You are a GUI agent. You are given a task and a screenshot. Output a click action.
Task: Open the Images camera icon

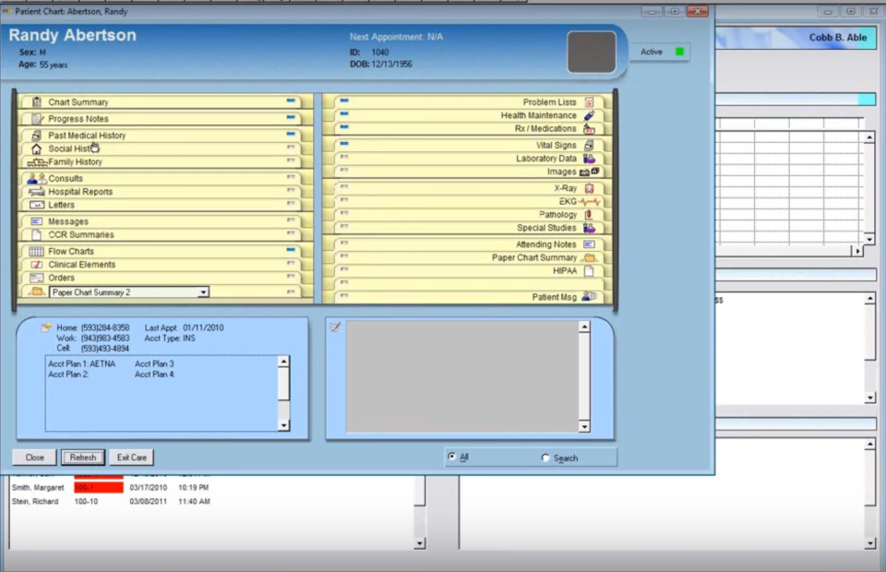coord(590,172)
